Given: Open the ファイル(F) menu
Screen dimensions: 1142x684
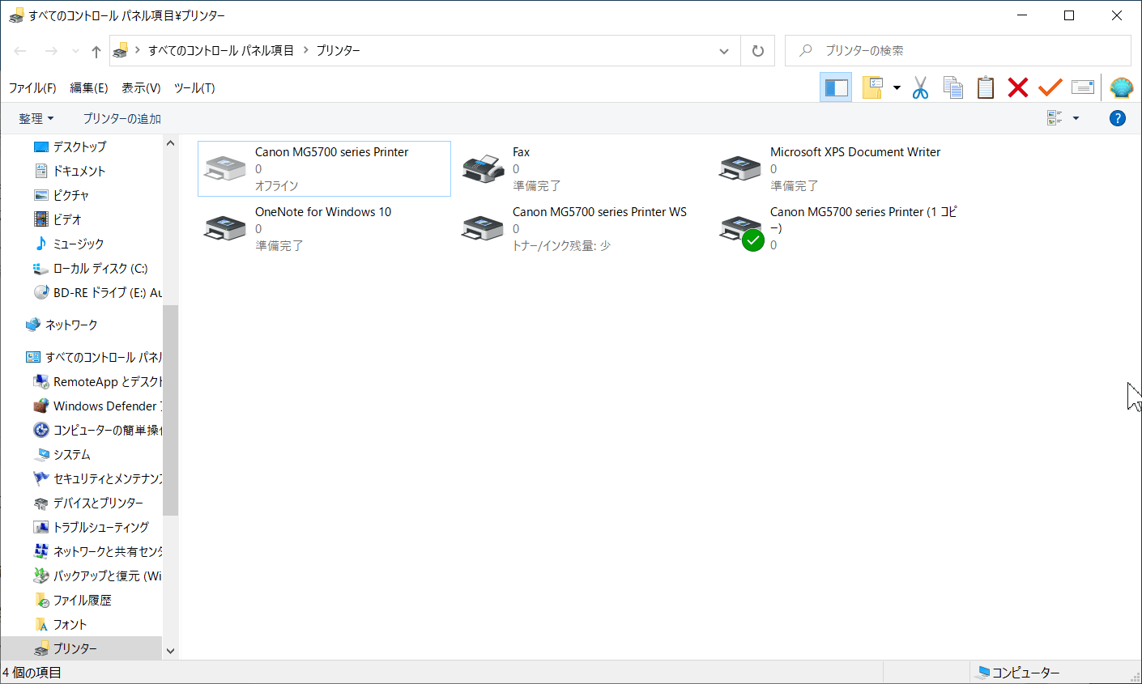Looking at the screenshot, I should pos(32,87).
